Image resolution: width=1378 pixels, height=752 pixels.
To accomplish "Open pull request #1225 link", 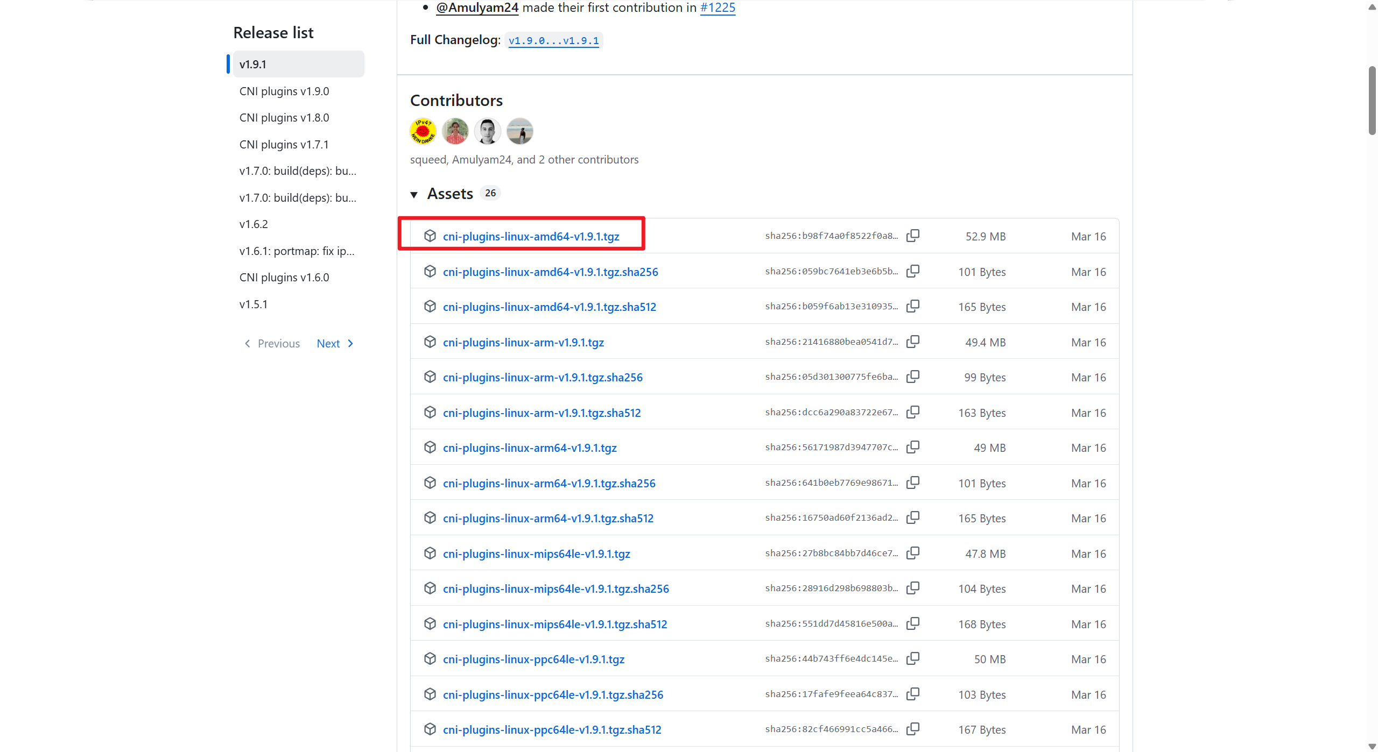I will click(x=718, y=8).
